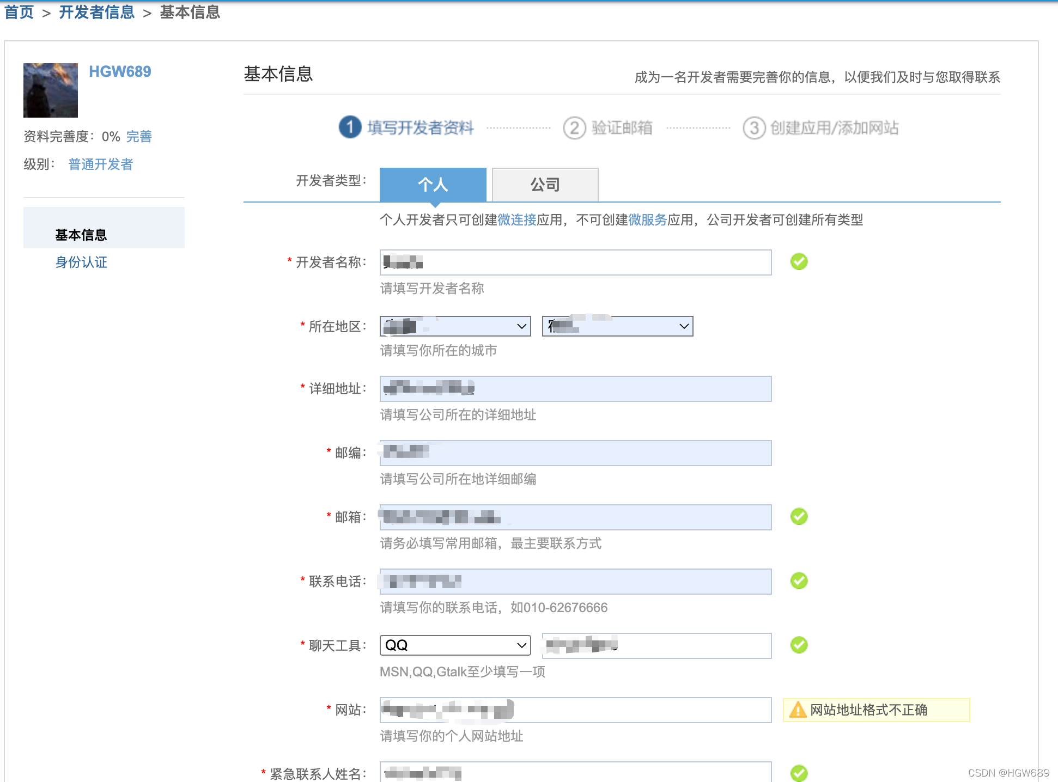Click green checkmark beside 紧急联系人姓名
Image resolution: width=1058 pixels, height=782 pixels.
tap(799, 773)
